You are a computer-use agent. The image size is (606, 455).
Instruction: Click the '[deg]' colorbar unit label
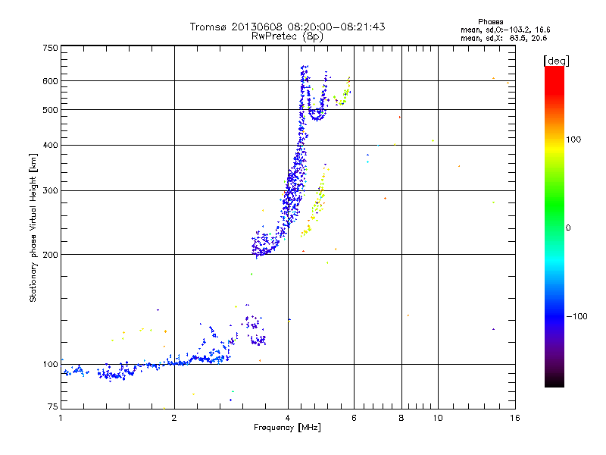coord(556,61)
